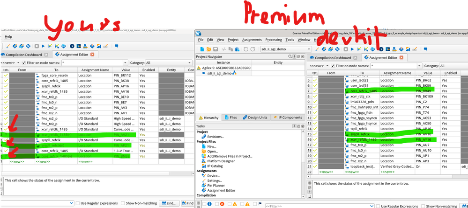Toggle Filter on node names checkbox, right window
The image size is (468, 208).
click(x=334, y=66)
